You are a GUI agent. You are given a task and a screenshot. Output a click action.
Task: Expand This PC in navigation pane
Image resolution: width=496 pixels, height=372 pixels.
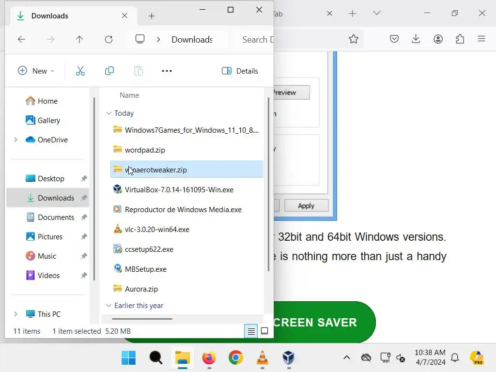point(15,314)
